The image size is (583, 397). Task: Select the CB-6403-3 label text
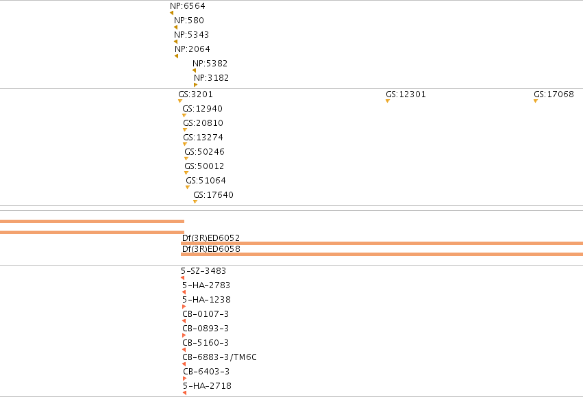click(x=206, y=372)
